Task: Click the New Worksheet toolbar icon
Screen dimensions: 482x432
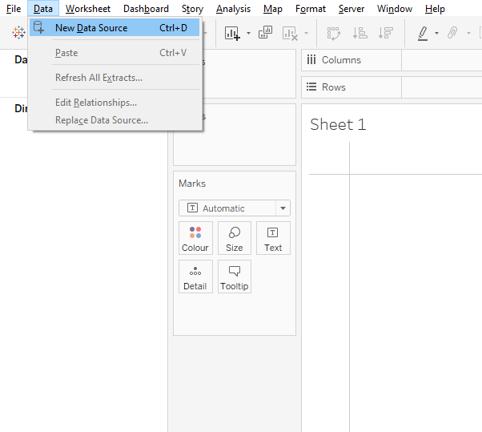Action: [x=232, y=33]
